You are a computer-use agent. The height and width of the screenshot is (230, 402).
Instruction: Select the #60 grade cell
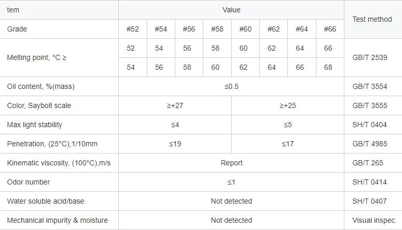245,29
